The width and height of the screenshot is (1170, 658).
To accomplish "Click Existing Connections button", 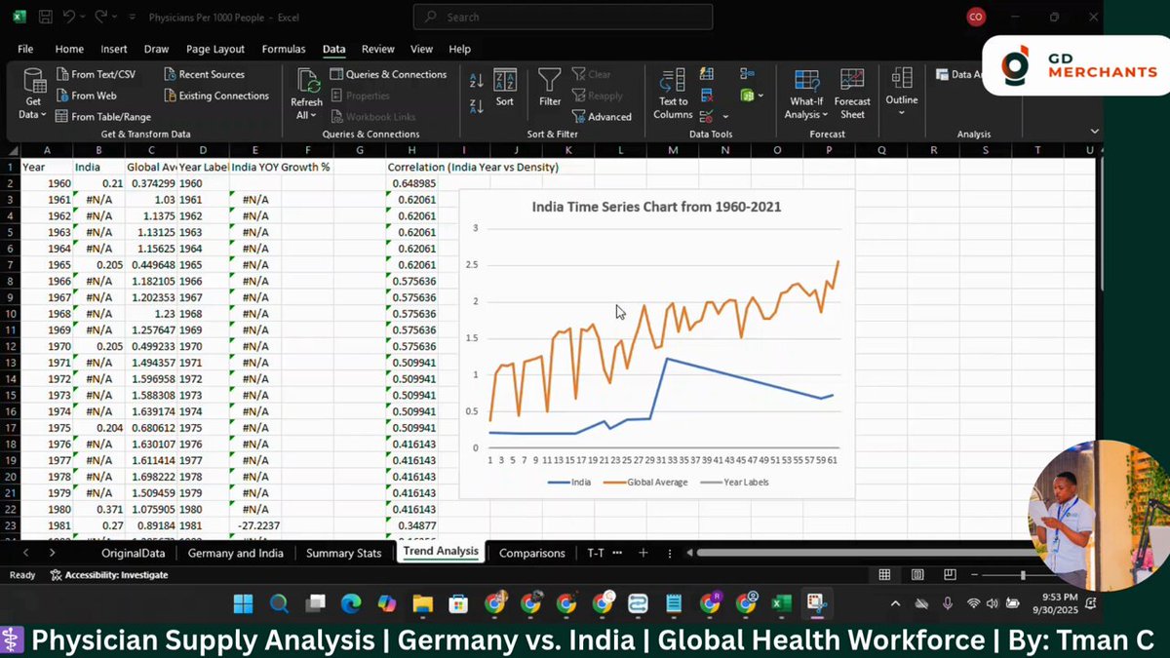I will click(x=216, y=96).
